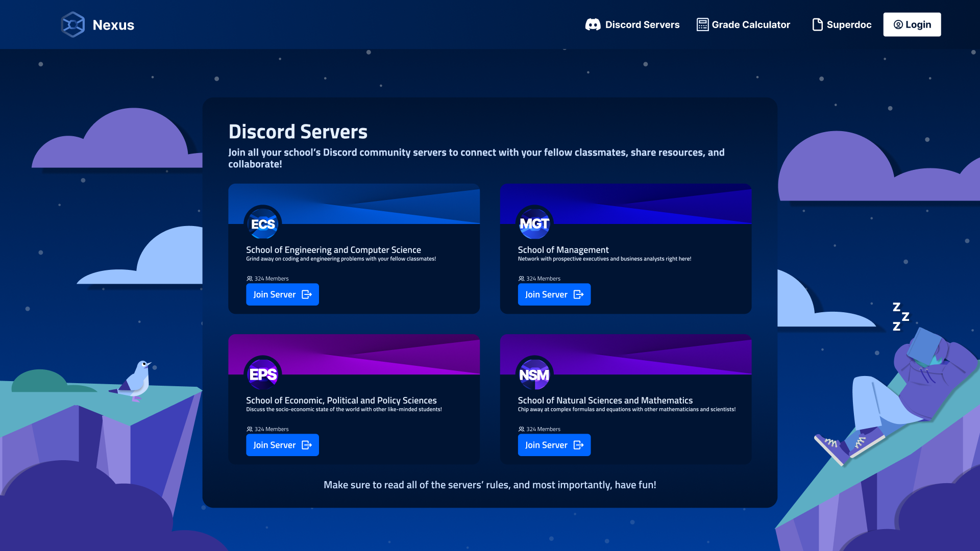Click the ECS server badge icon

(x=263, y=223)
